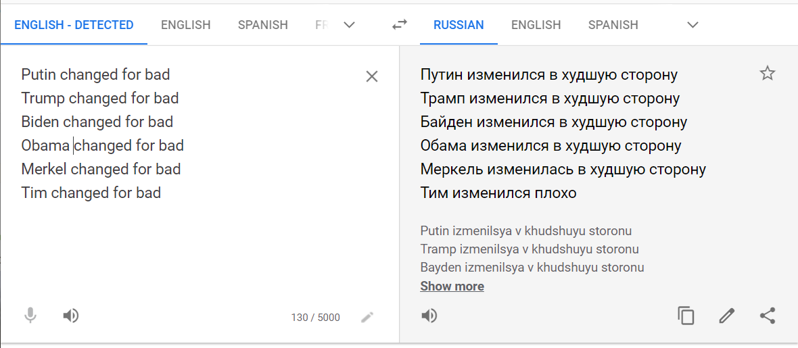Share the translation
Screen dimensions: 798x348
pos(768,316)
